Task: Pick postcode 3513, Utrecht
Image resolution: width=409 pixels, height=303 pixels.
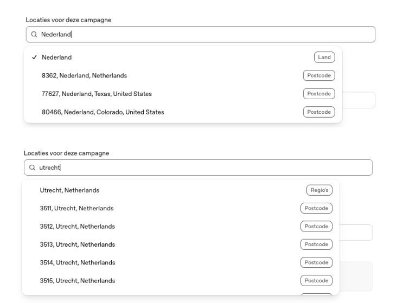Action: (181, 244)
